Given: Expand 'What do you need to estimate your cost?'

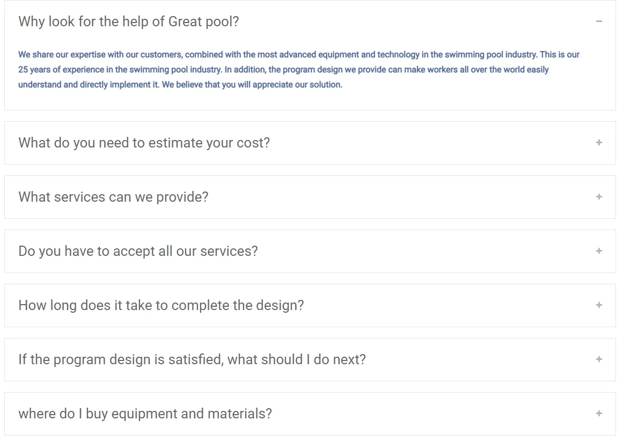Looking at the screenshot, I should 144,143.
